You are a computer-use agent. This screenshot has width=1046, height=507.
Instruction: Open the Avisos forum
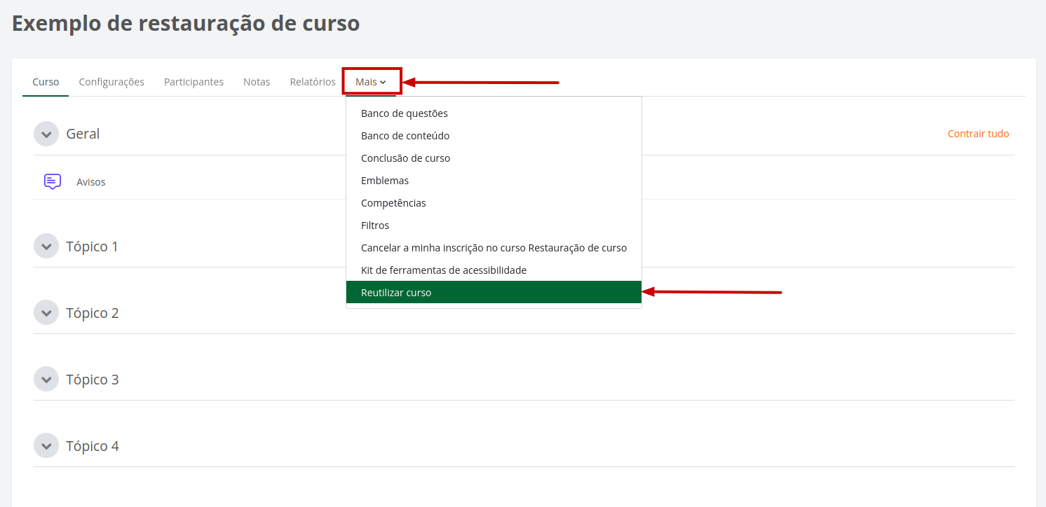(x=90, y=181)
